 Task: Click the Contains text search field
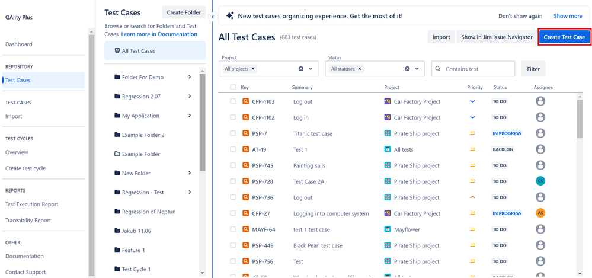(479, 69)
